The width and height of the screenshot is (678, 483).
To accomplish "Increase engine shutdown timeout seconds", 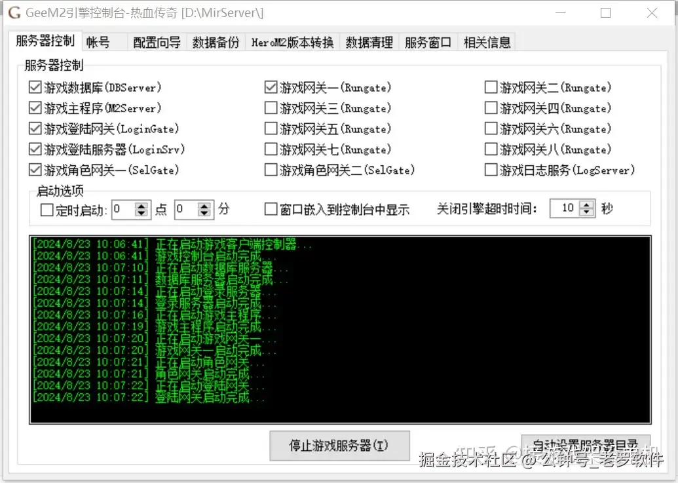I will pos(586,204).
